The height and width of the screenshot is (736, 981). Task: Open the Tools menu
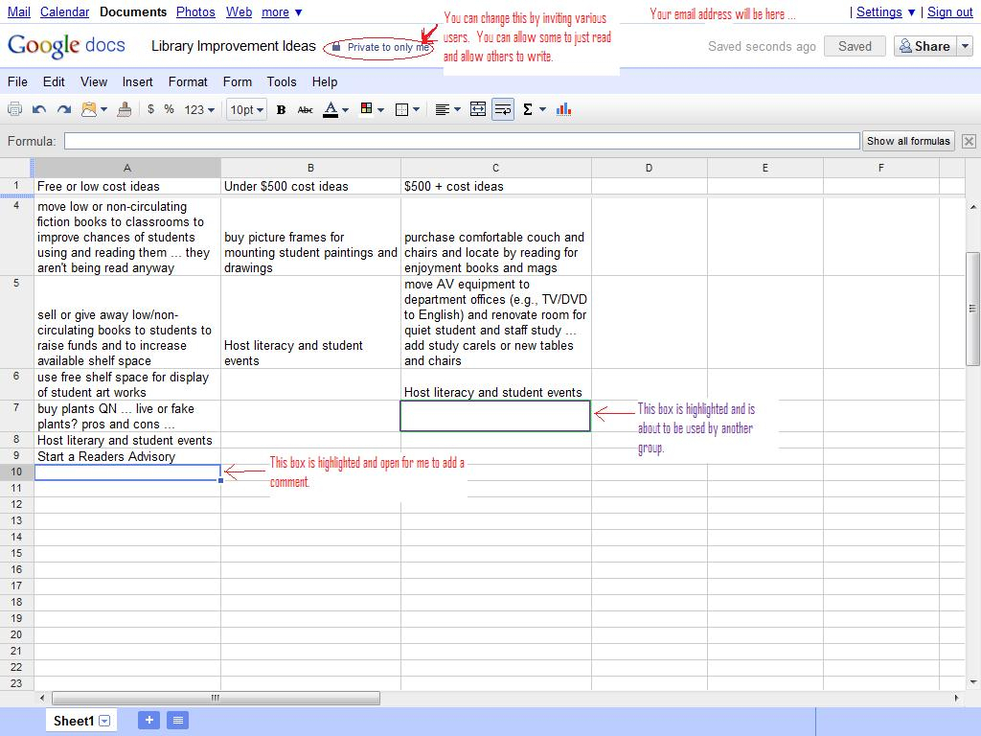282,81
